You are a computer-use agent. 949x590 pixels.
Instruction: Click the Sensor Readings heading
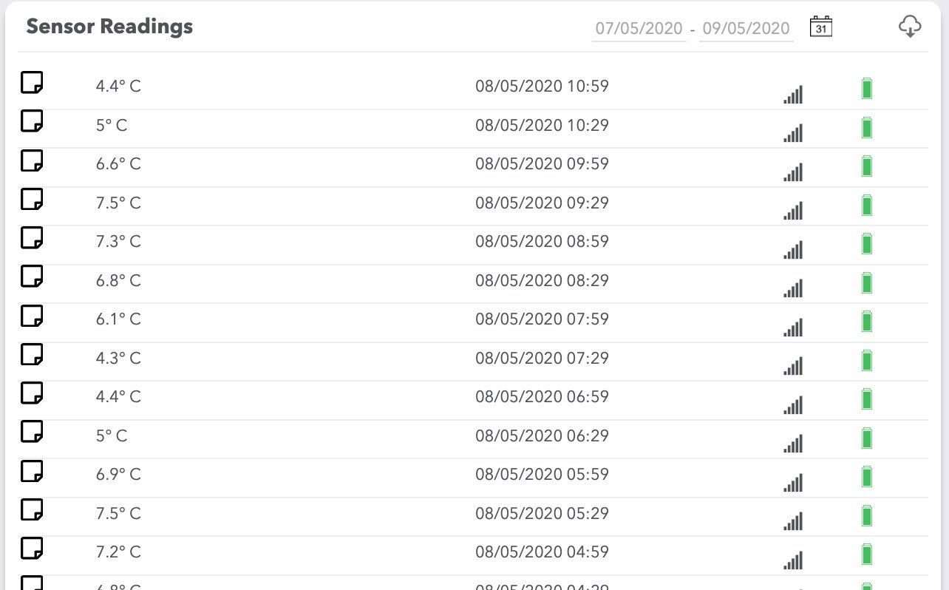(109, 27)
